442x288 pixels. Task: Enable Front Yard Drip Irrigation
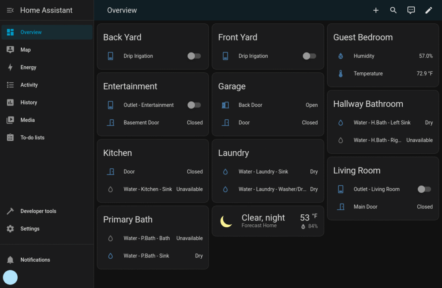tap(309, 56)
